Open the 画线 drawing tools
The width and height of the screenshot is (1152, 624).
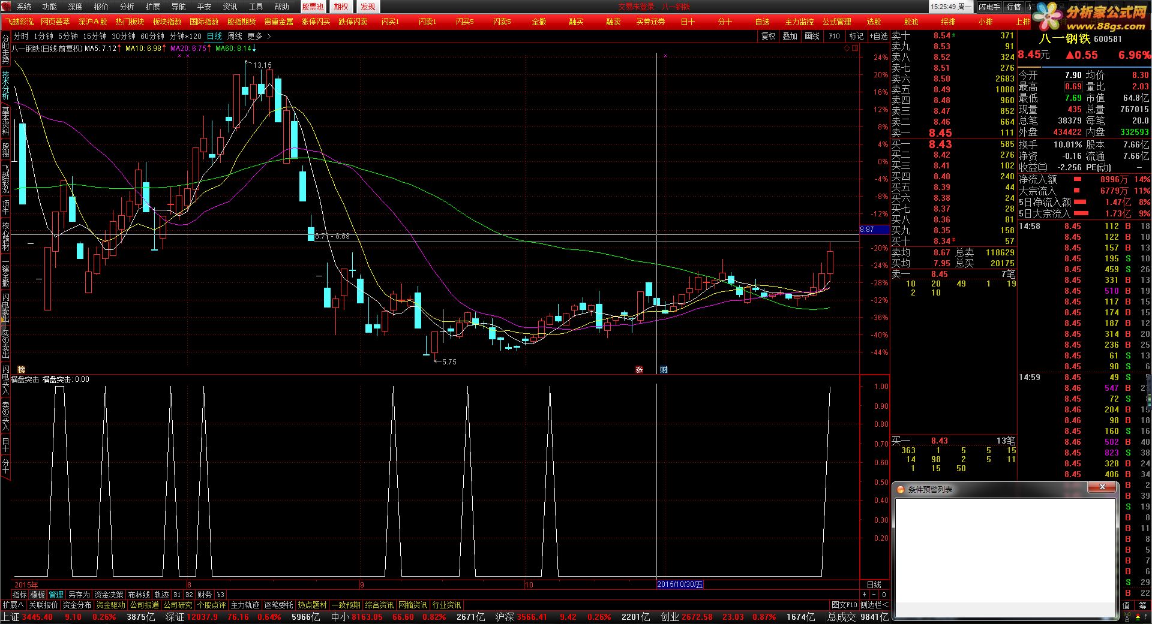click(812, 36)
